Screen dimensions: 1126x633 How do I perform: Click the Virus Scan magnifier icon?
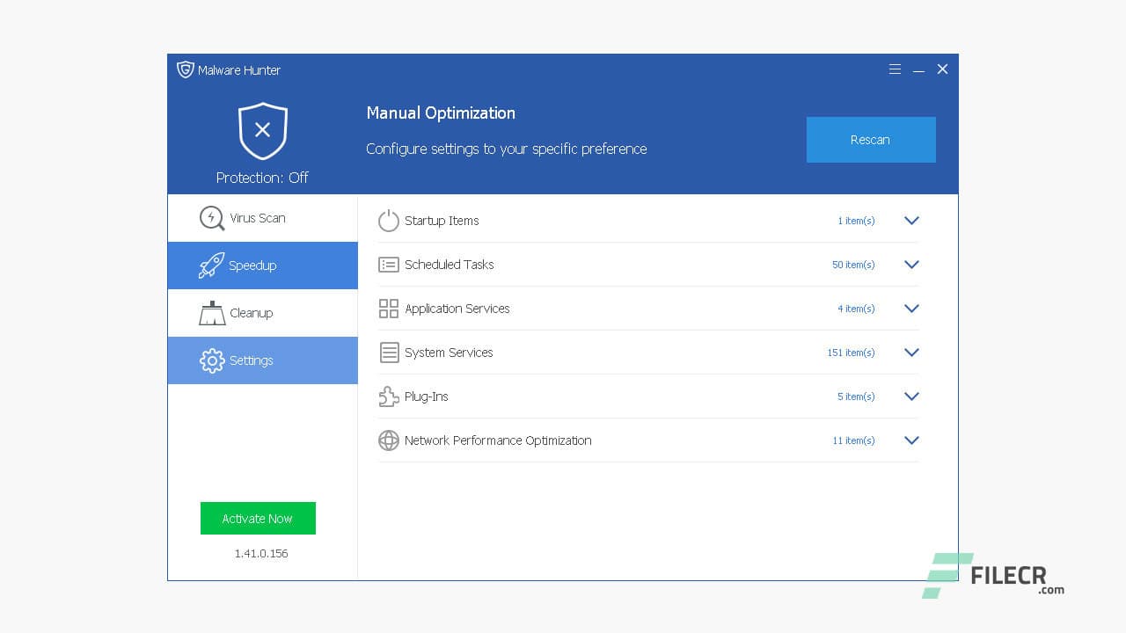[x=211, y=218]
